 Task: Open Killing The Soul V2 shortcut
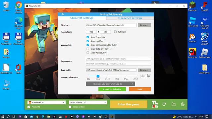(x=205, y=23)
